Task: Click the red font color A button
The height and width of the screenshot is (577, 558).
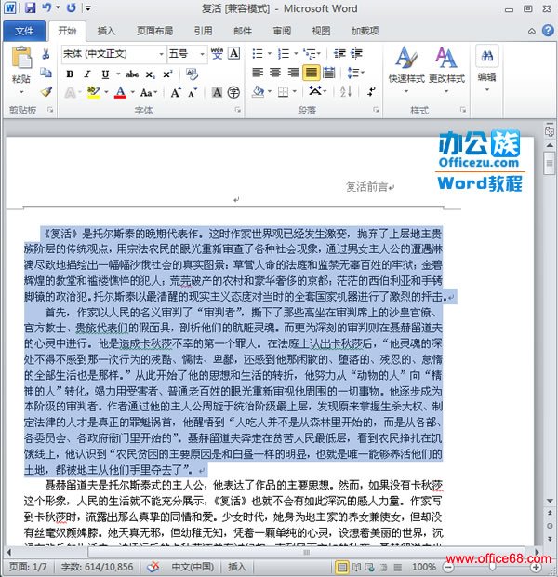Action: 120,92
